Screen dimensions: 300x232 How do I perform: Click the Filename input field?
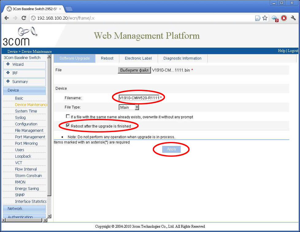139,98
